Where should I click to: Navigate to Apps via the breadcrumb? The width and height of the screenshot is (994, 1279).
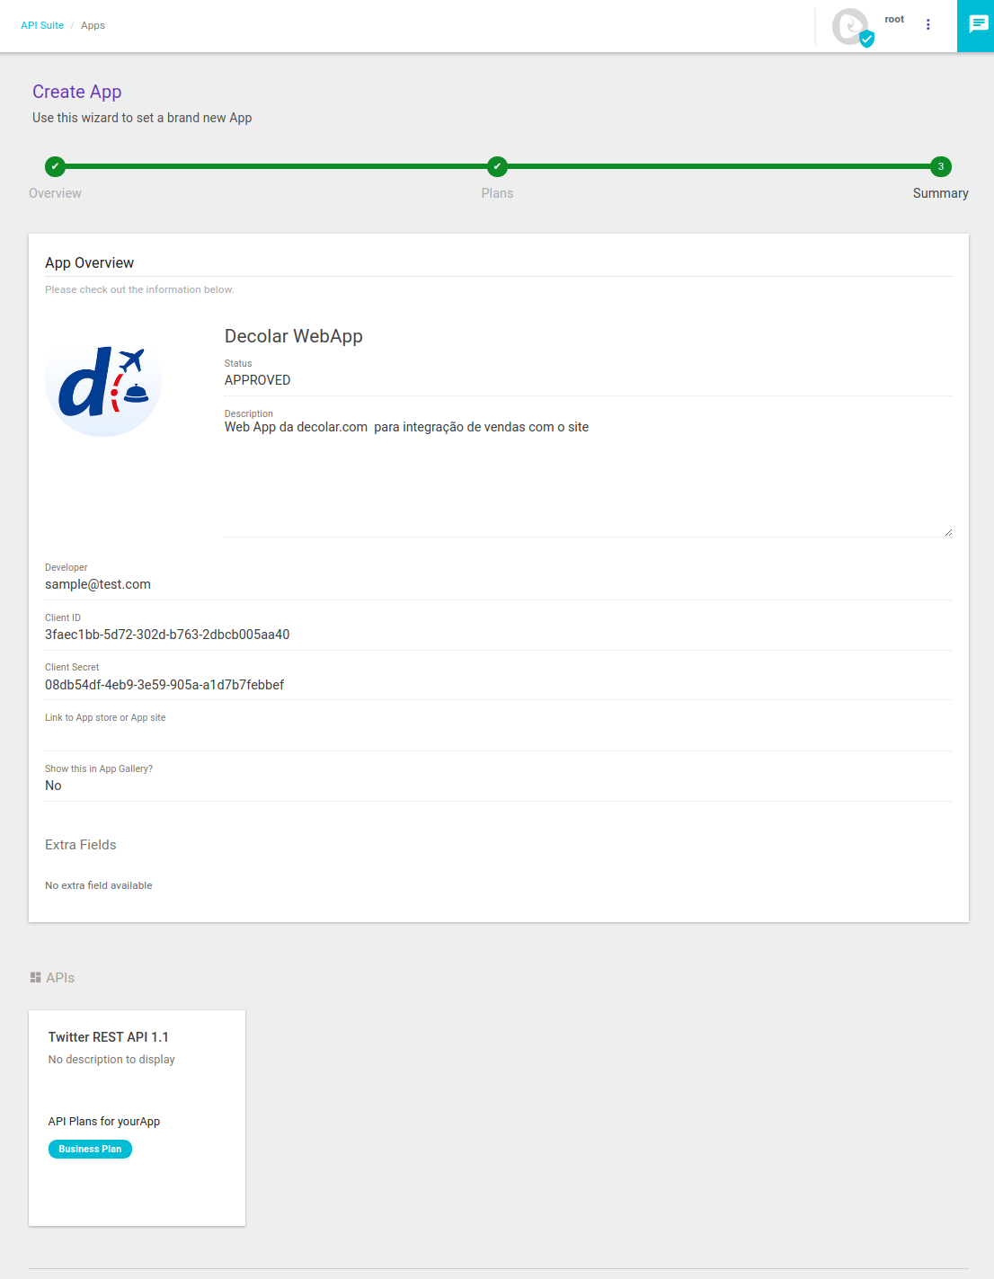(93, 25)
